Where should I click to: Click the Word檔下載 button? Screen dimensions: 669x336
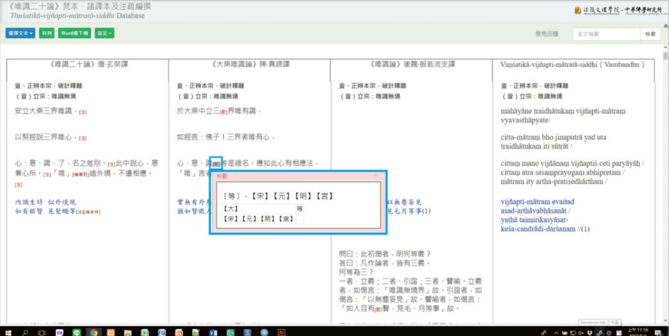pos(74,33)
